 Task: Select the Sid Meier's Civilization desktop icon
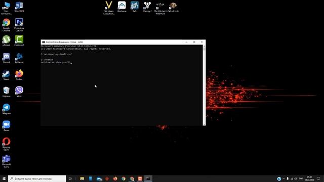coord(109,8)
